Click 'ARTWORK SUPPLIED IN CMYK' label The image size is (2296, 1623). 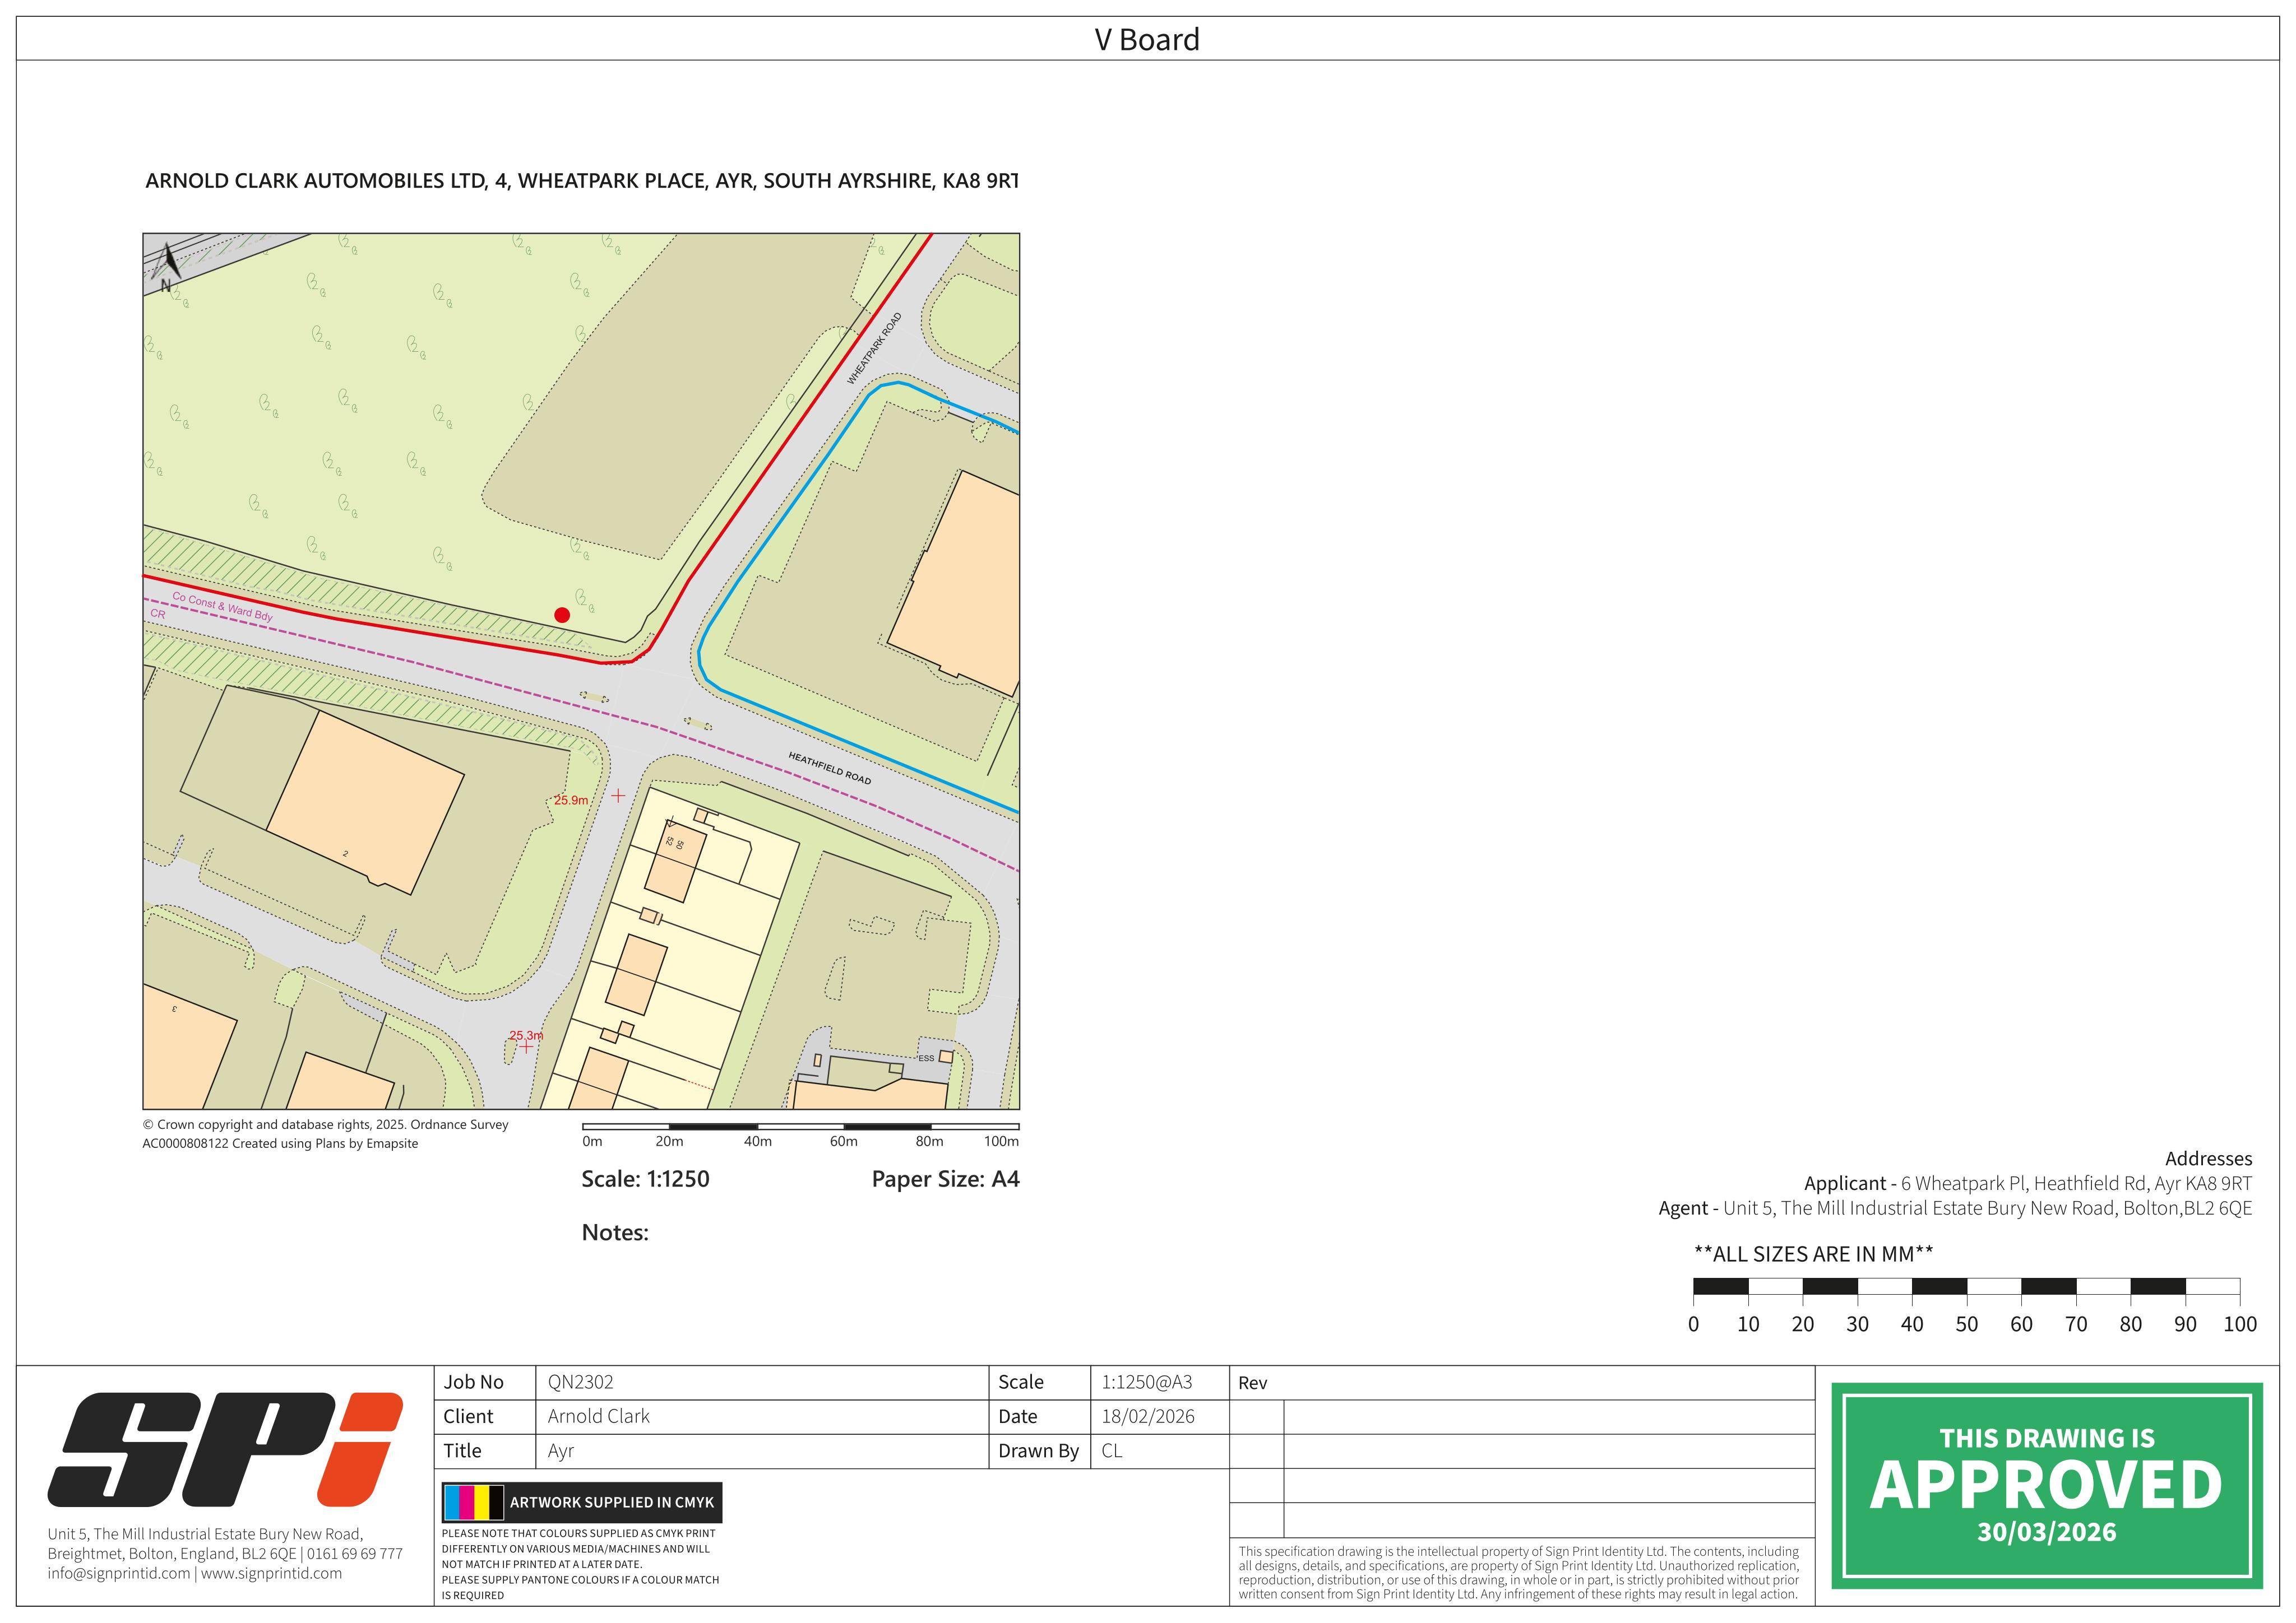click(x=612, y=1502)
